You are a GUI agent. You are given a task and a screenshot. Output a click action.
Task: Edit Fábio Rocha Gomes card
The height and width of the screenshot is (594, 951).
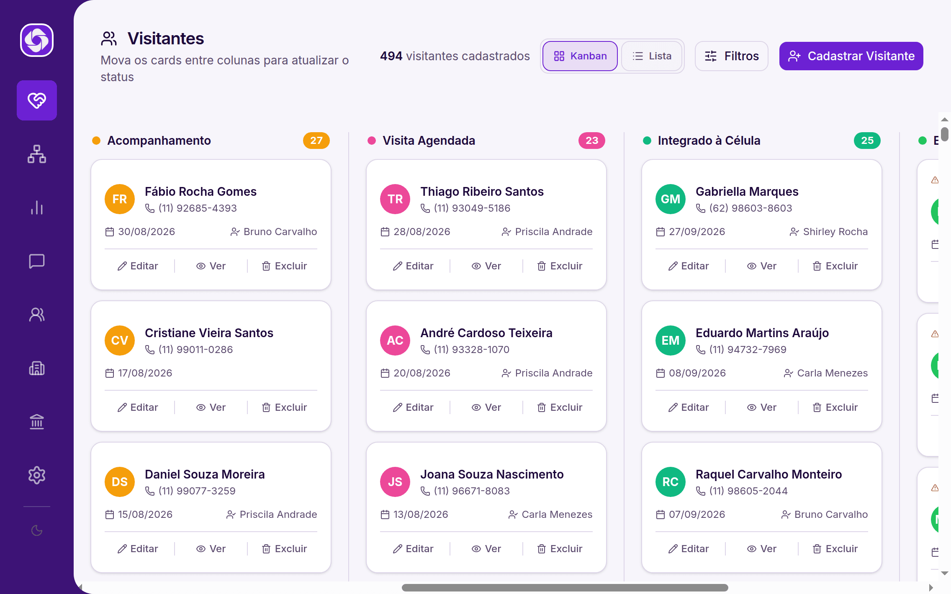coord(138,266)
